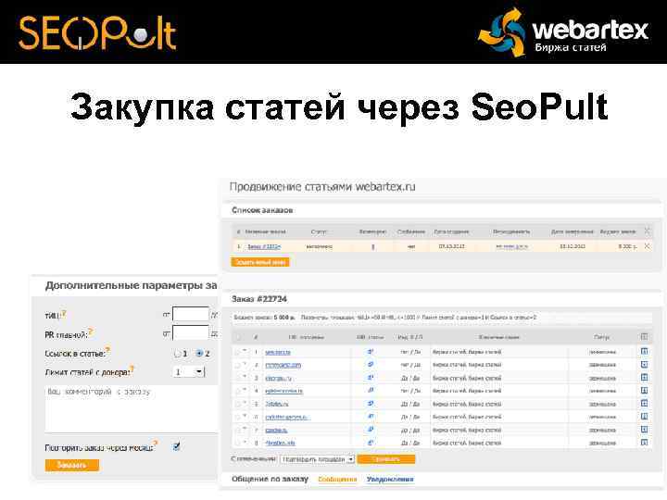Screen dimensions: 667x500
Task: Click the order comment text area
Action: click(132, 408)
